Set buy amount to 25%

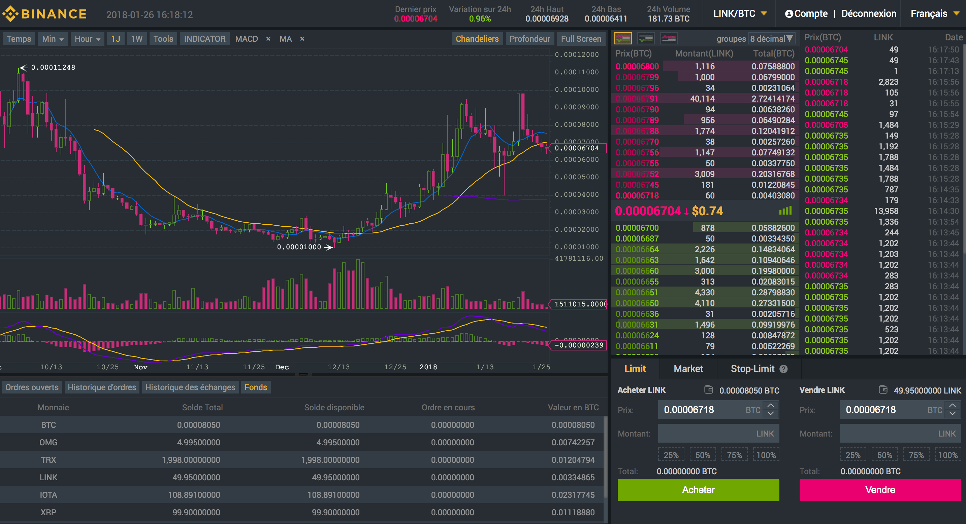[x=671, y=455]
